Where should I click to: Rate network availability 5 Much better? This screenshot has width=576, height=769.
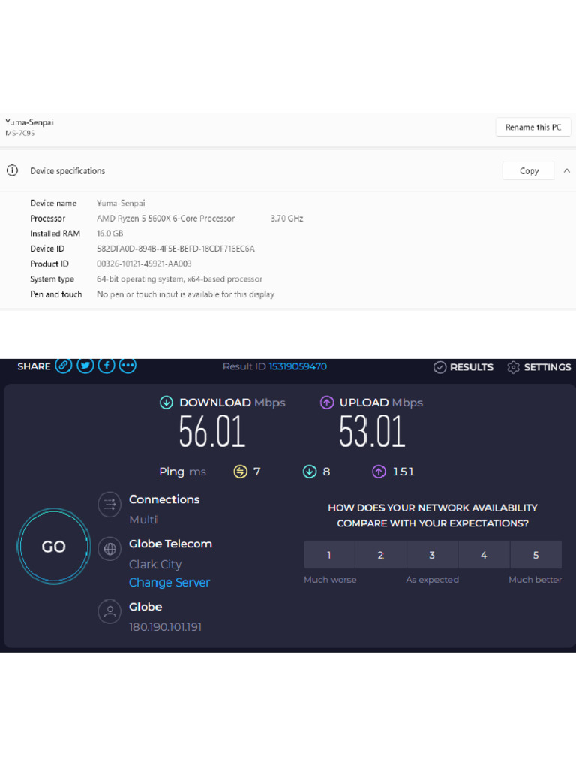pyautogui.click(x=535, y=555)
